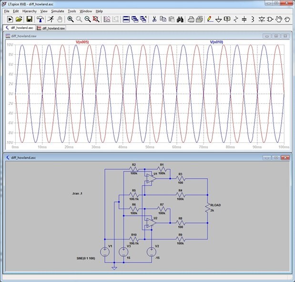This screenshot has height=282, width=295.
Task: Click the Tile Windows toolbar icon
Action: click(126, 19)
